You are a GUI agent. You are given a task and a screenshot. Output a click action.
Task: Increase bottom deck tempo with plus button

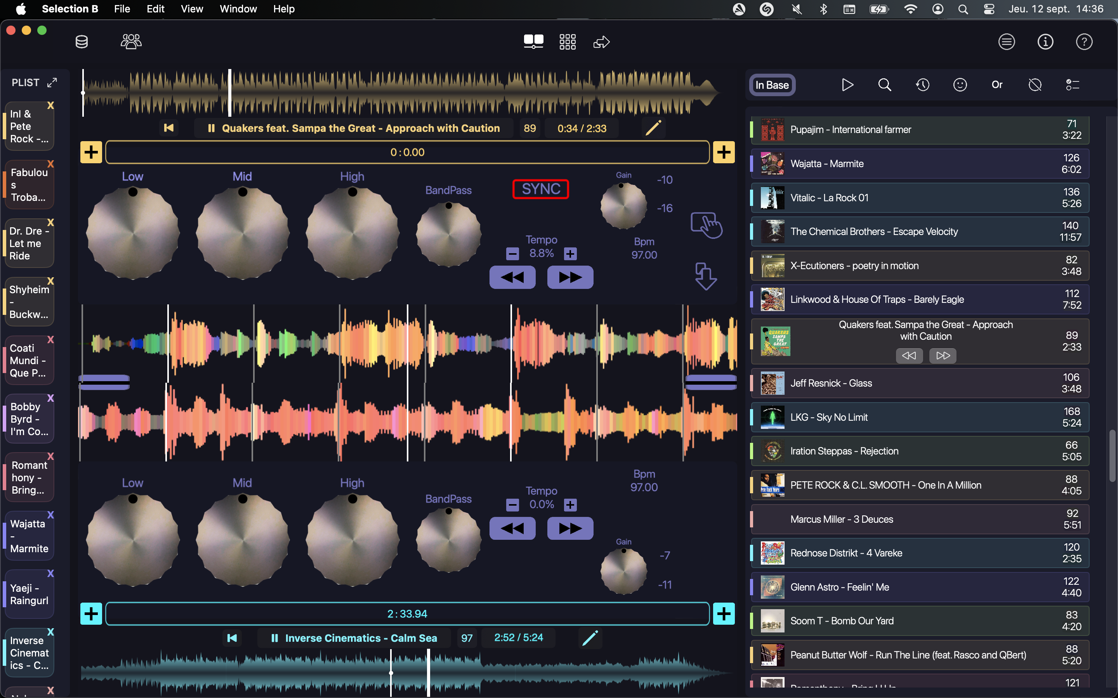(x=571, y=505)
